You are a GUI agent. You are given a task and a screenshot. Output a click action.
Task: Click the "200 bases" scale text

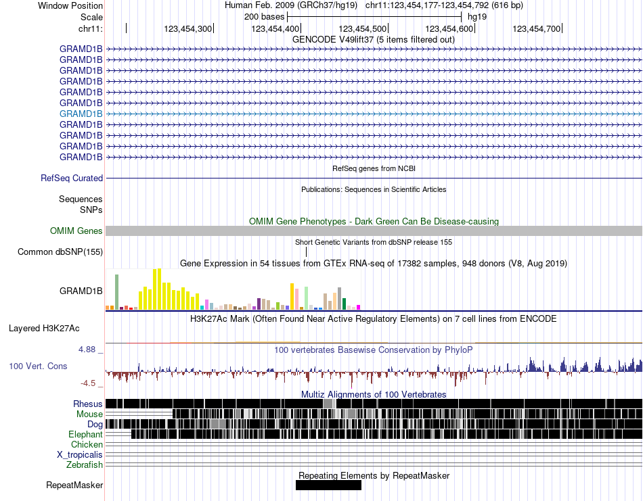click(x=264, y=17)
